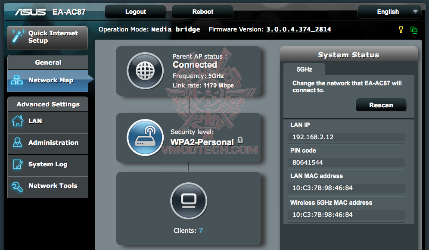Select the 5GHz tab in System Status
The width and height of the screenshot is (429, 250).
(x=304, y=69)
